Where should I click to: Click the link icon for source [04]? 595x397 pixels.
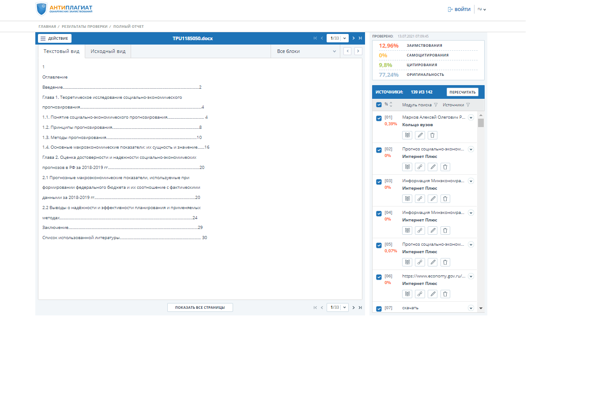(x=420, y=230)
